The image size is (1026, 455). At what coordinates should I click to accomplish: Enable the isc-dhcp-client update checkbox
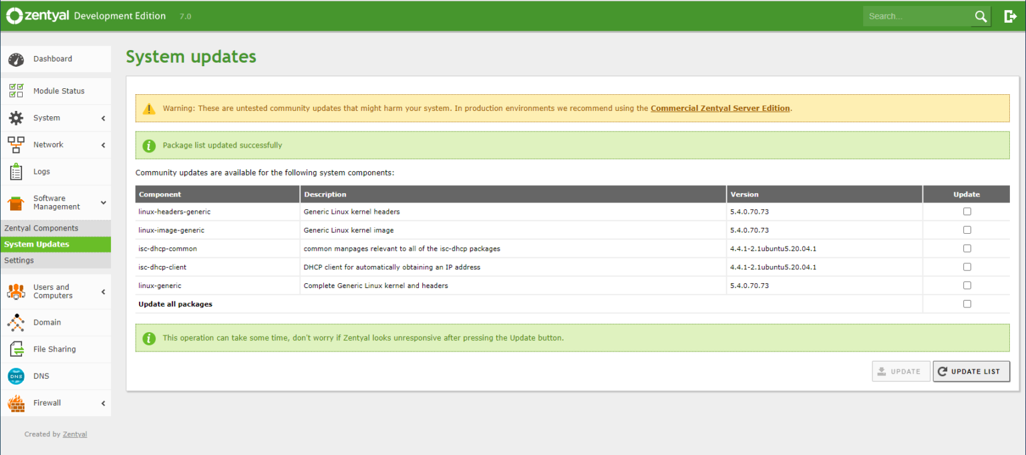point(967,266)
